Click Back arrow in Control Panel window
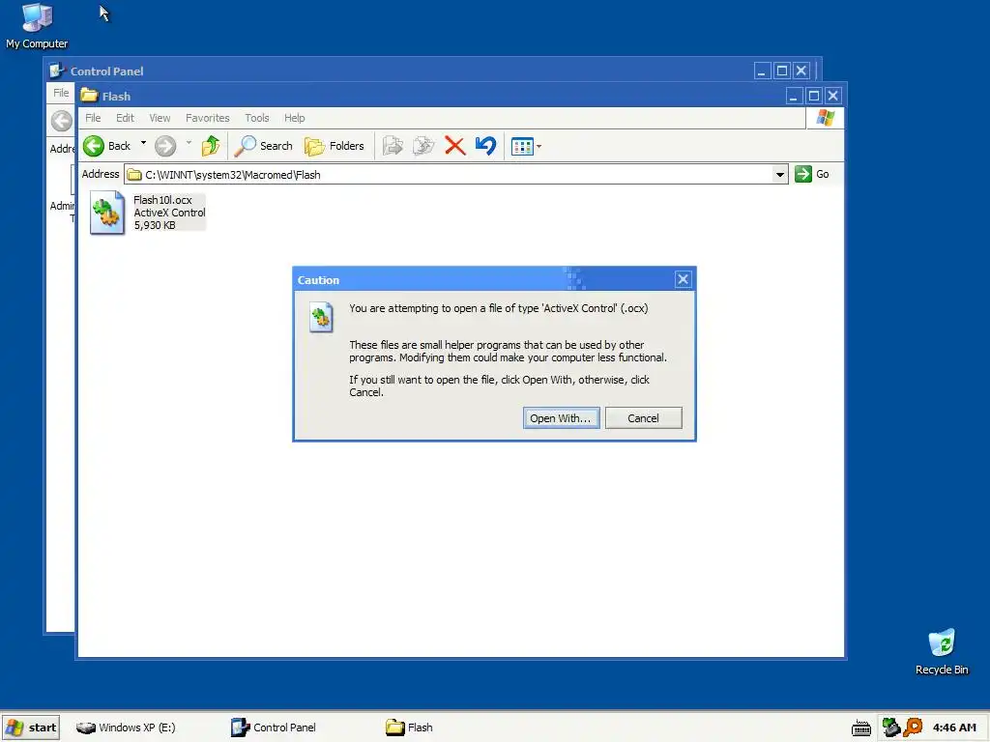The image size is (990, 742). (62, 121)
